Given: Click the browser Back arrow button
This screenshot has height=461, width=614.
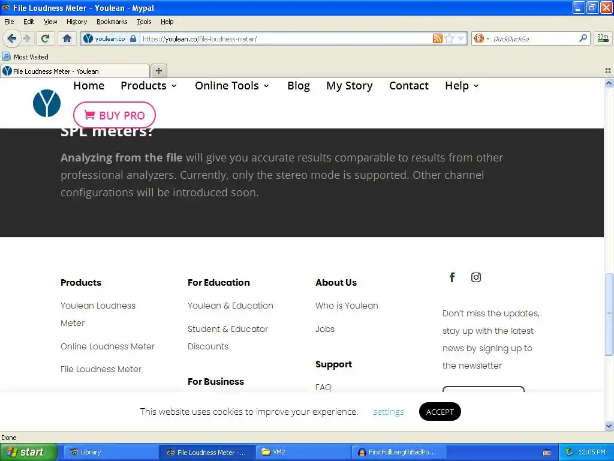Looking at the screenshot, I should coord(11,38).
